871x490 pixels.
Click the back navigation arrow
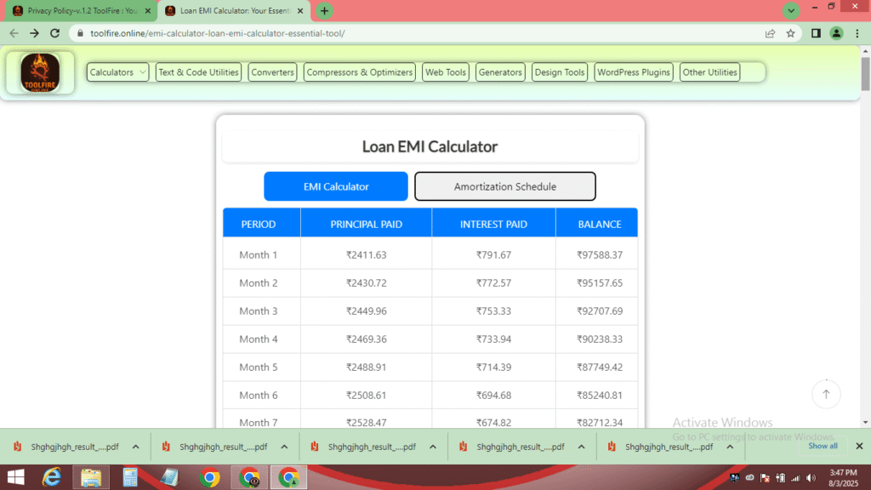14,33
